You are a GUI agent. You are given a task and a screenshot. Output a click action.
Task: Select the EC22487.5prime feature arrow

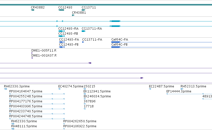150,89
